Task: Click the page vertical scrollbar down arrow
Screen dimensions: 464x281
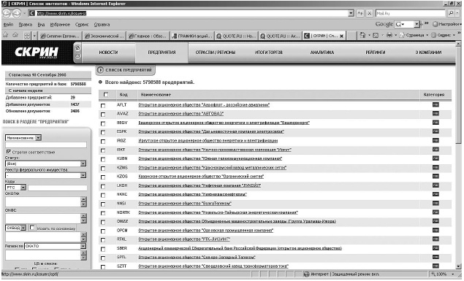Action: pyautogui.click(x=458, y=266)
